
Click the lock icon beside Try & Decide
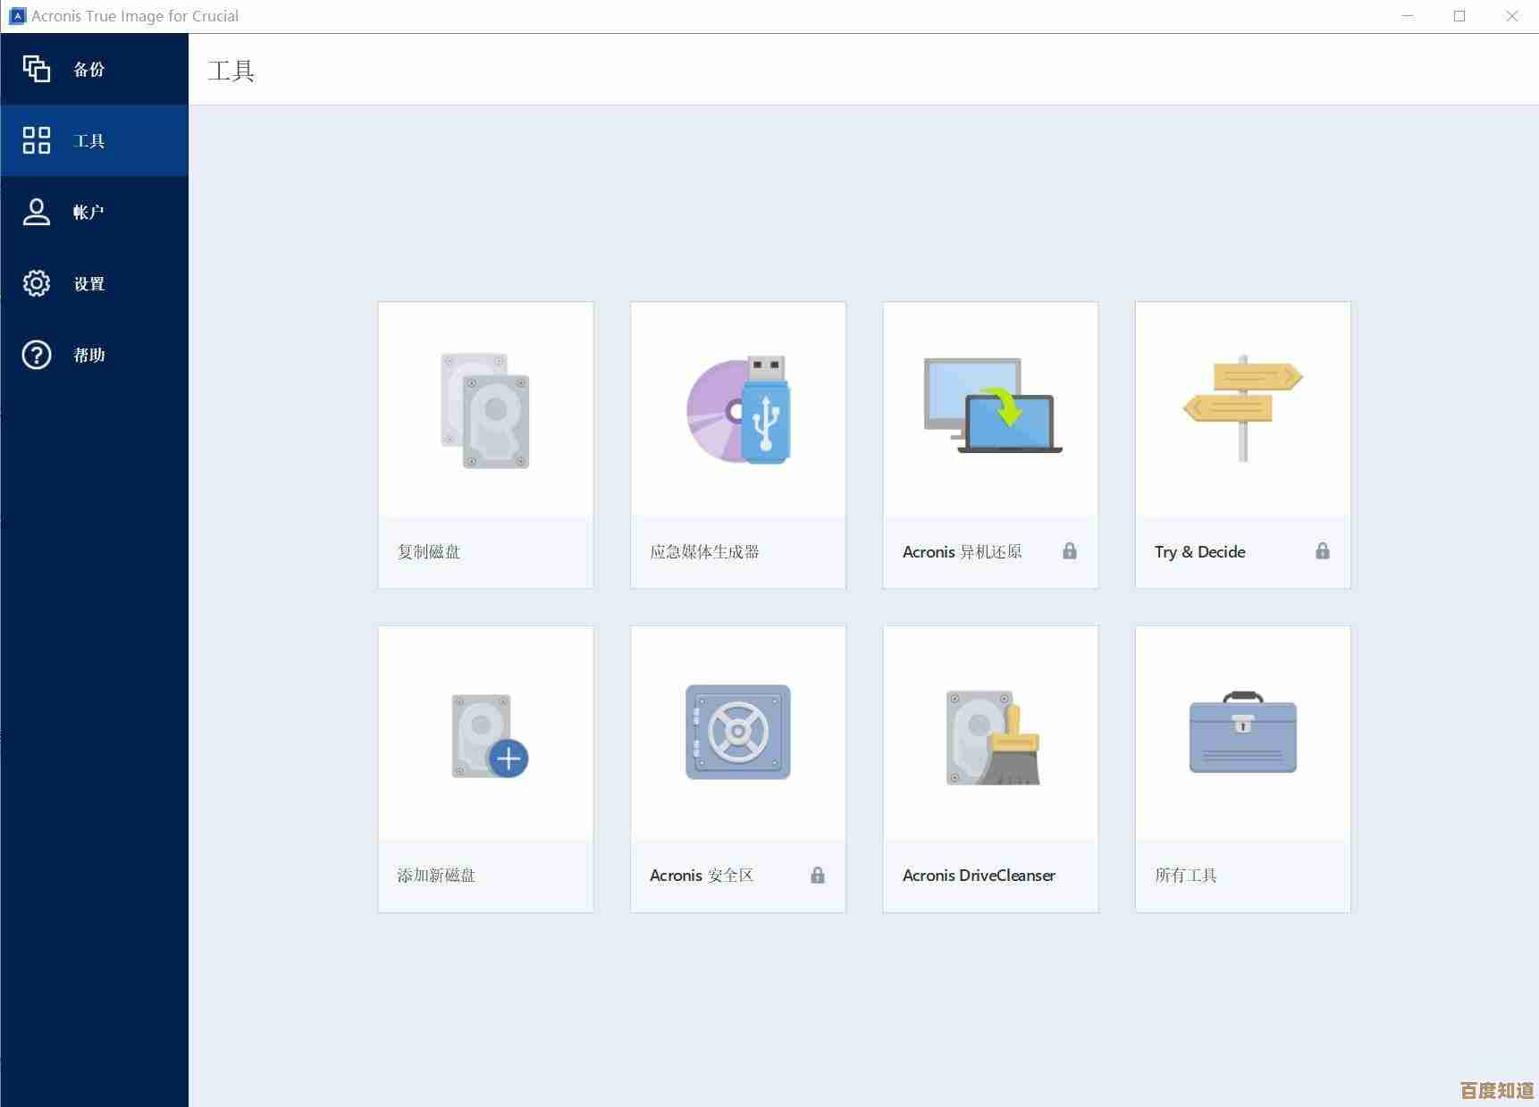pos(1322,551)
